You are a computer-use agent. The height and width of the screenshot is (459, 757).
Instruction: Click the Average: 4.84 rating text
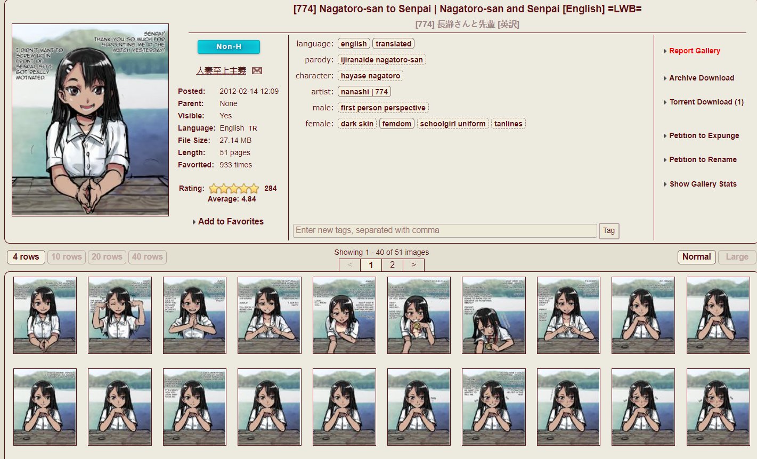[x=232, y=199]
